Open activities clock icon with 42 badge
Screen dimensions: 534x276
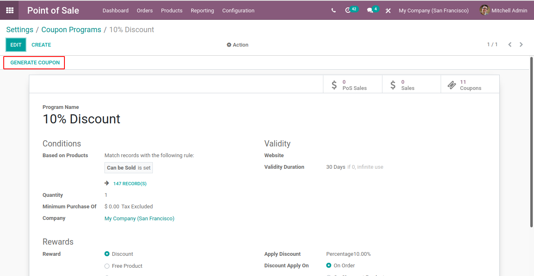click(351, 10)
